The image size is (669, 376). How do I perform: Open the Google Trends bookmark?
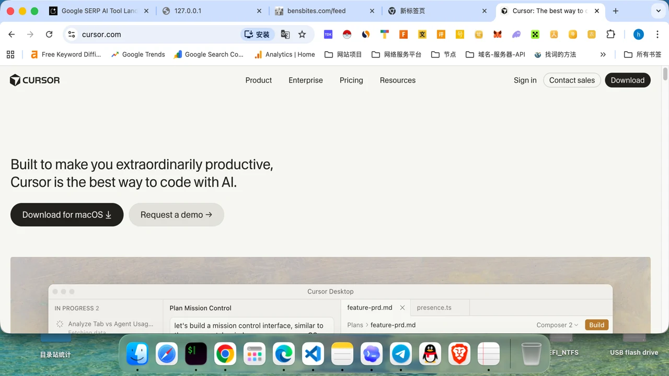138,54
